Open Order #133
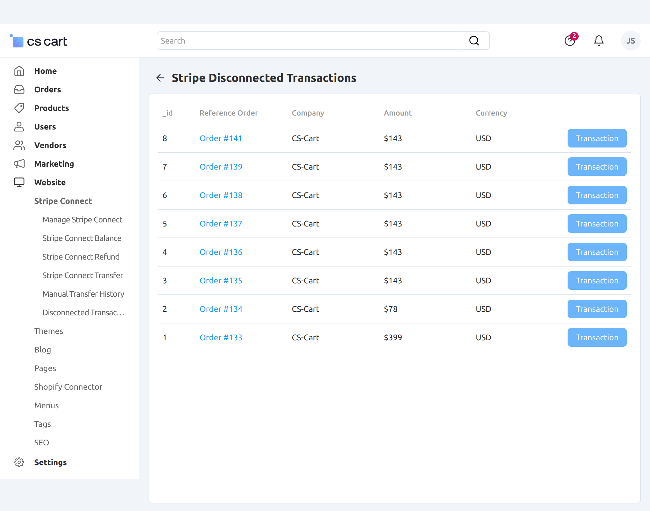 coord(221,337)
